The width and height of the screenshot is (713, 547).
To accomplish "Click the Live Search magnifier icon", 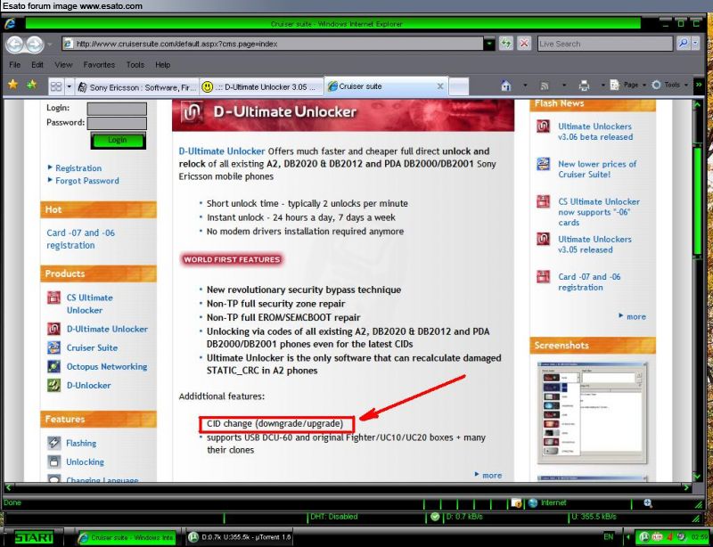I will [683, 44].
